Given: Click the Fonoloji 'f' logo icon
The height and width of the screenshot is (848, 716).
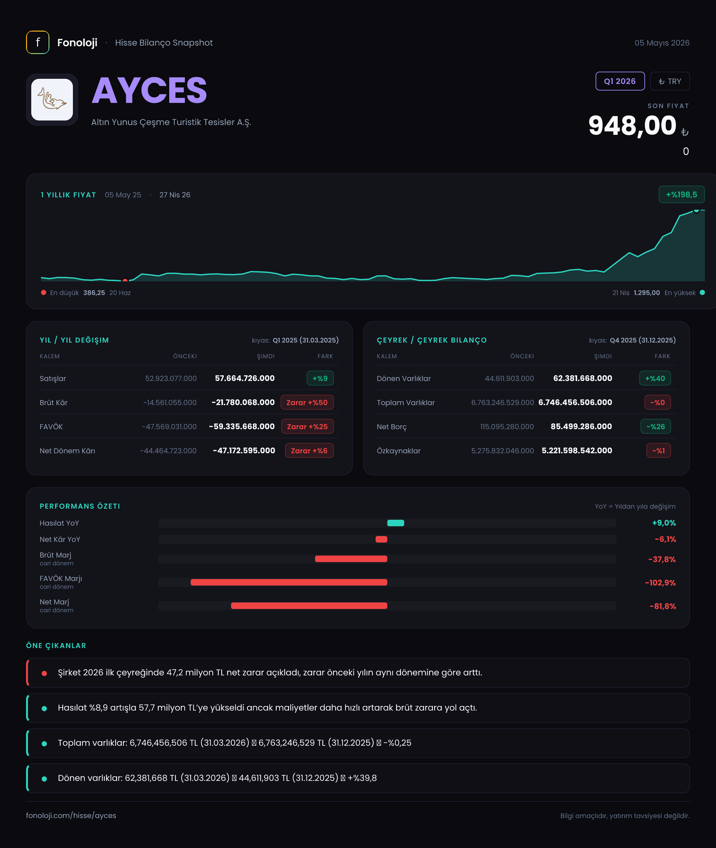Looking at the screenshot, I should click(x=38, y=42).
